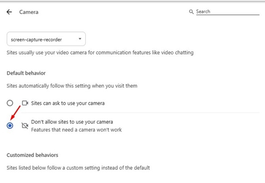Click the 'Camera' page title
The width and height of the screenshot is (265, 183).
29,12
